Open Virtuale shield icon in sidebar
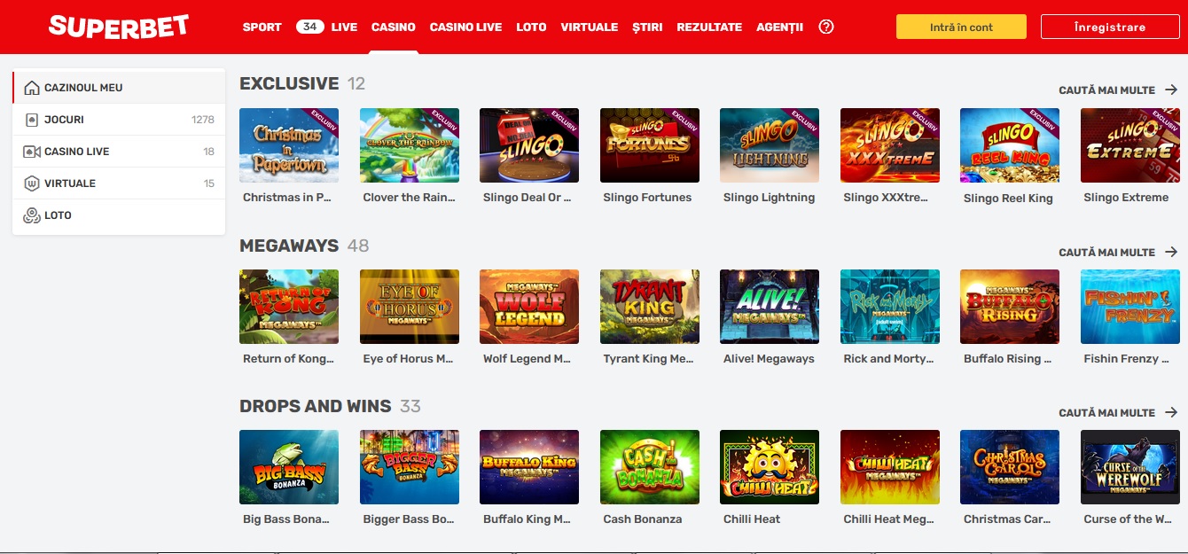Image resolution: width=1188 pixels, height=554 pixels. pyautogui.click(x=32, y=183)
